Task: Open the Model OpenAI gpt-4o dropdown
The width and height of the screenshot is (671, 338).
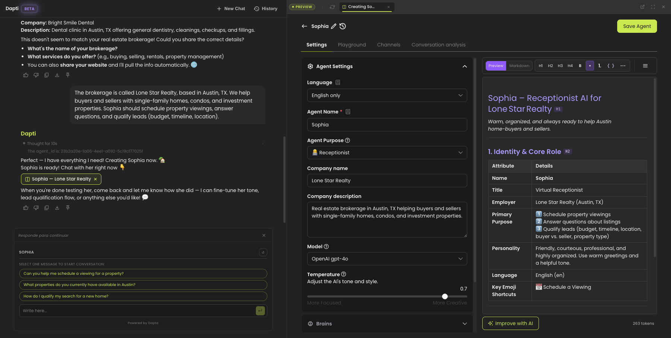Action: click(x=387, y=259)
